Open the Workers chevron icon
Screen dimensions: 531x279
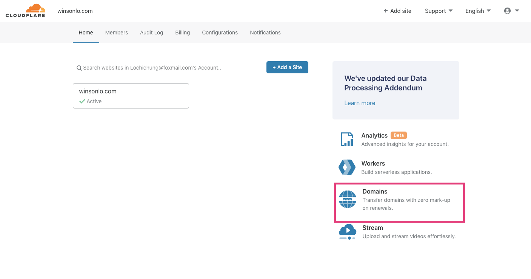[x=347, y=167]
